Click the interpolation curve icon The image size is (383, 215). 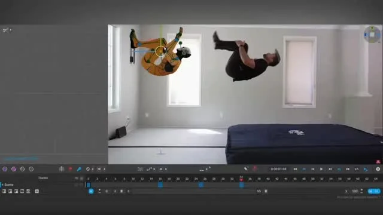coord(149,169)
